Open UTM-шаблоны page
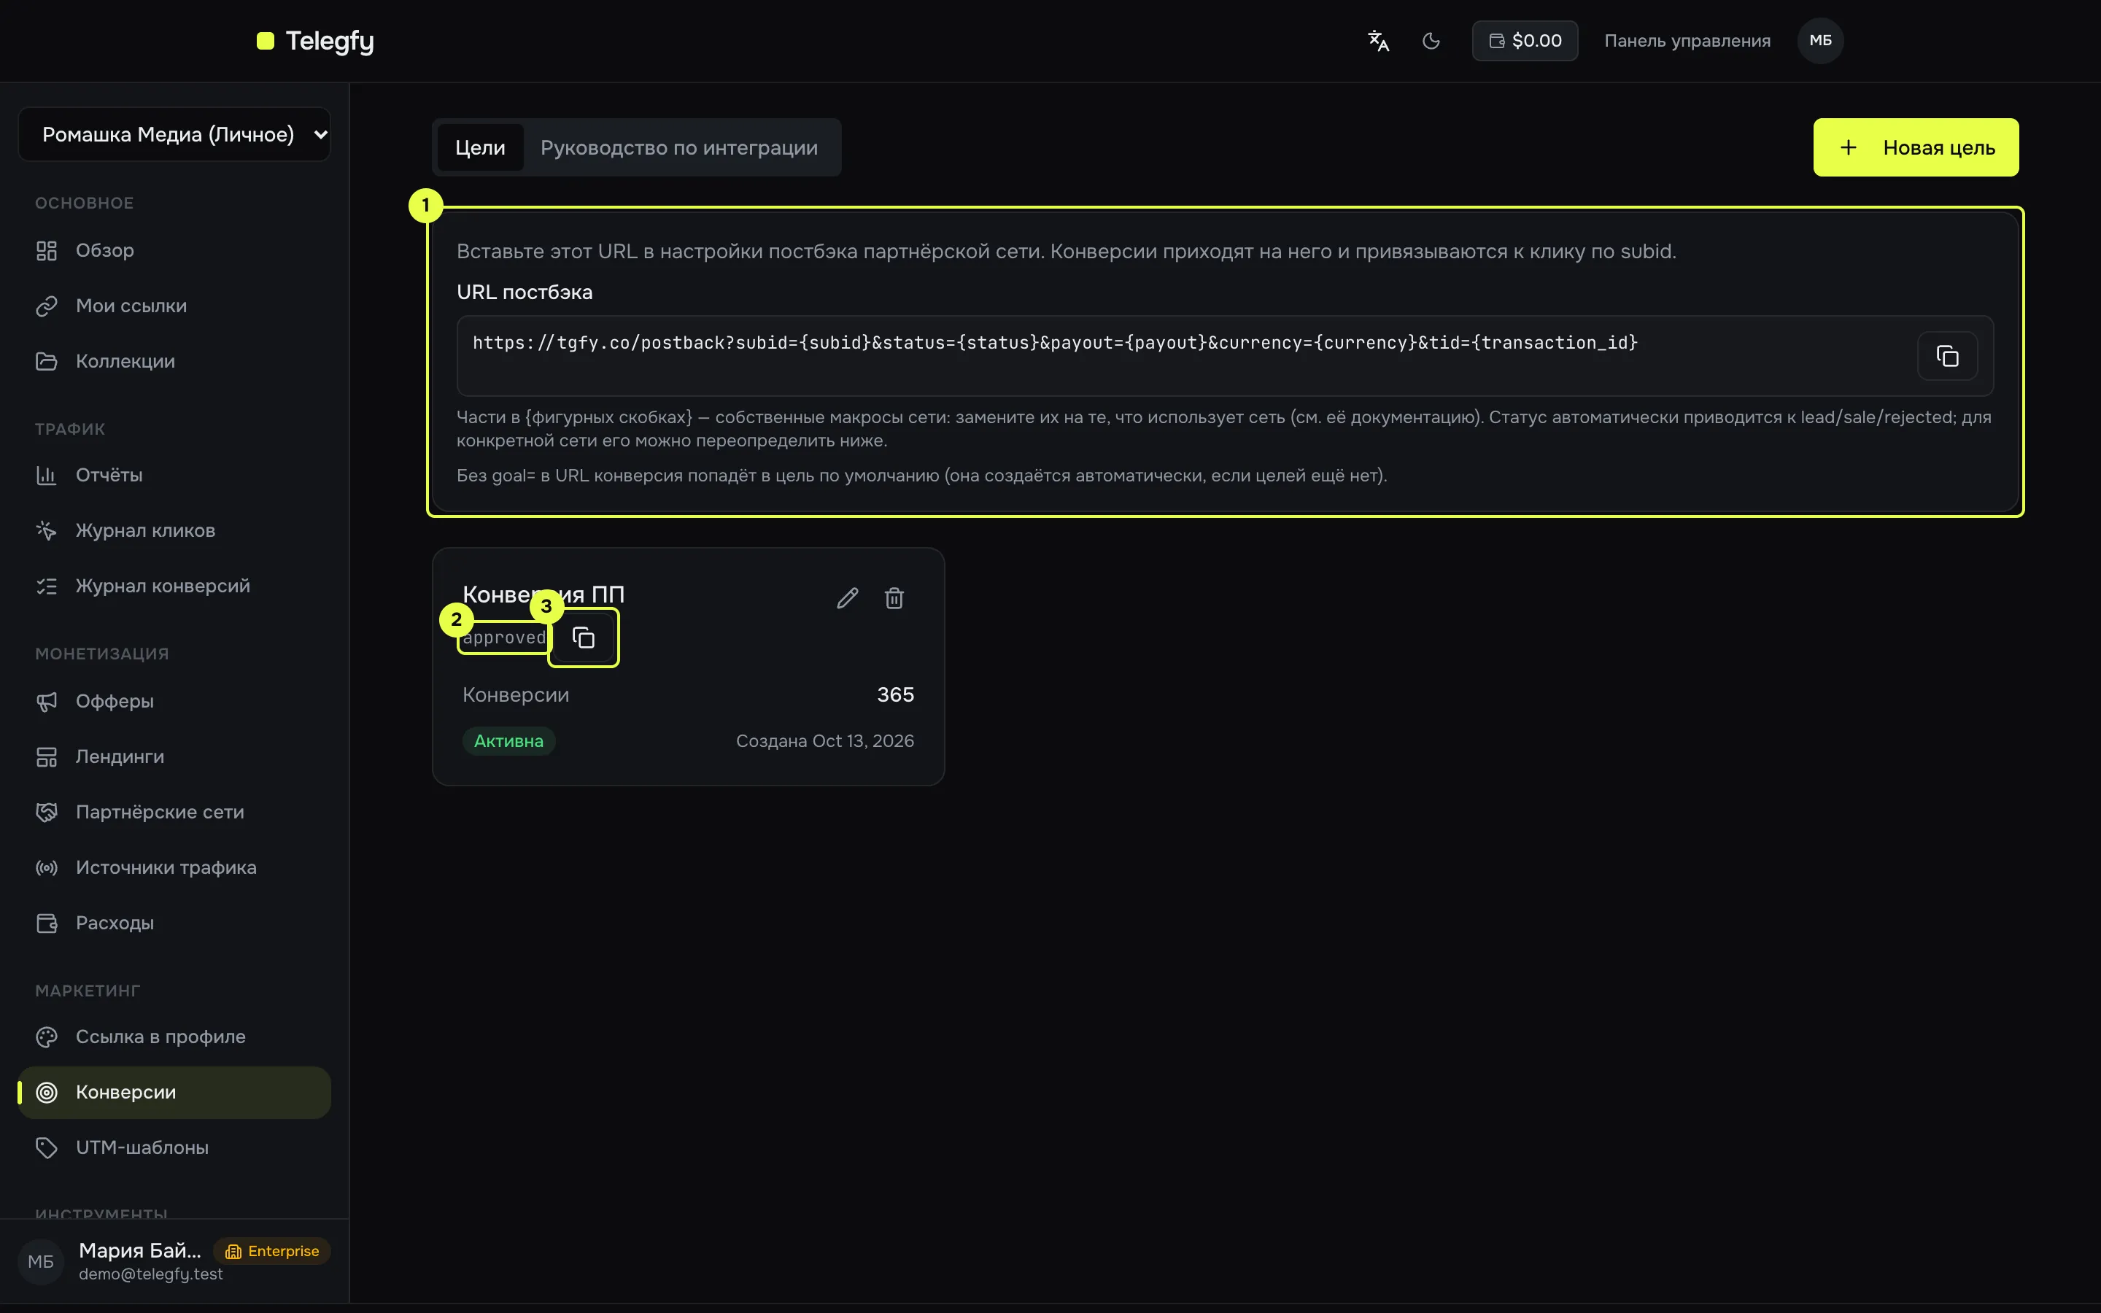 [174, 1148]
